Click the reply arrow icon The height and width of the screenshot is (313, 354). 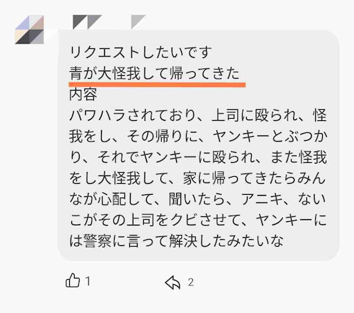173,282
